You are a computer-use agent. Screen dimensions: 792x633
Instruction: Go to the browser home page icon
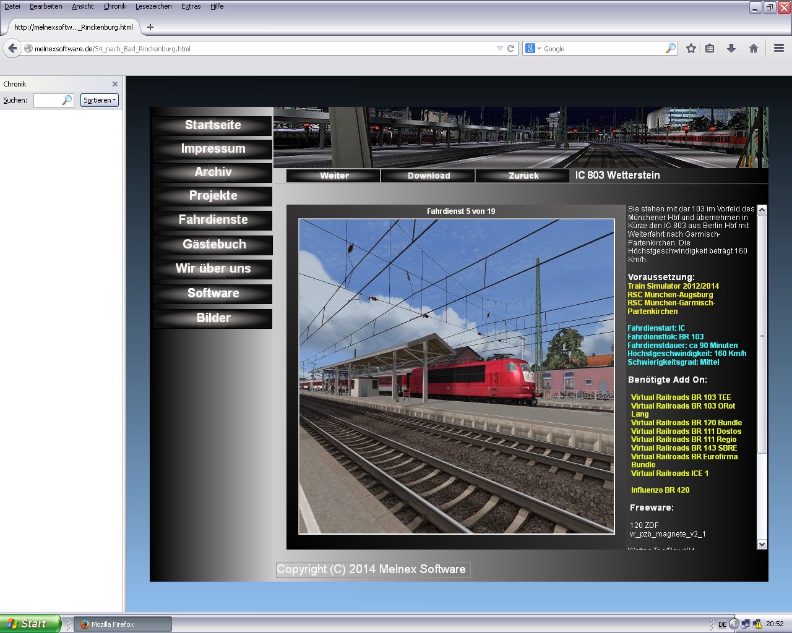pos(753,48)
